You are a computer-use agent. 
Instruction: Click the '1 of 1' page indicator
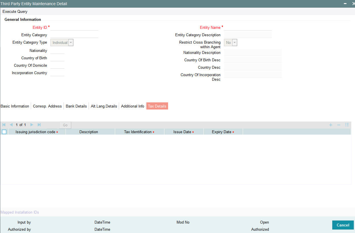pyautogui.click(x=21, y=125)
